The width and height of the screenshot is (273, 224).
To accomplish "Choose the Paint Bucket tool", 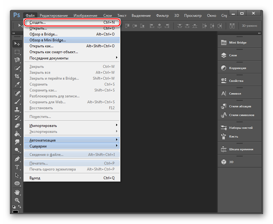I will [x=17, y=134].
